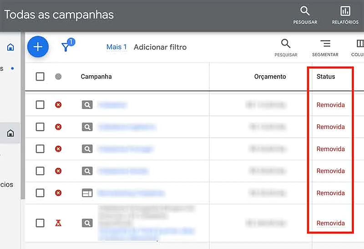
Task: Tick checkbox of the display campaign row
Action: [x=40, y=193]
